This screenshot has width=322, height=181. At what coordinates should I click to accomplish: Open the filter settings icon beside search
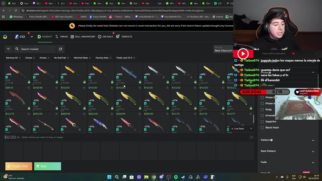(8, 49)
